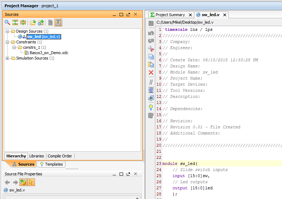
Task: Click the Revision 0.01 - File Created comment
Action: 201,127
